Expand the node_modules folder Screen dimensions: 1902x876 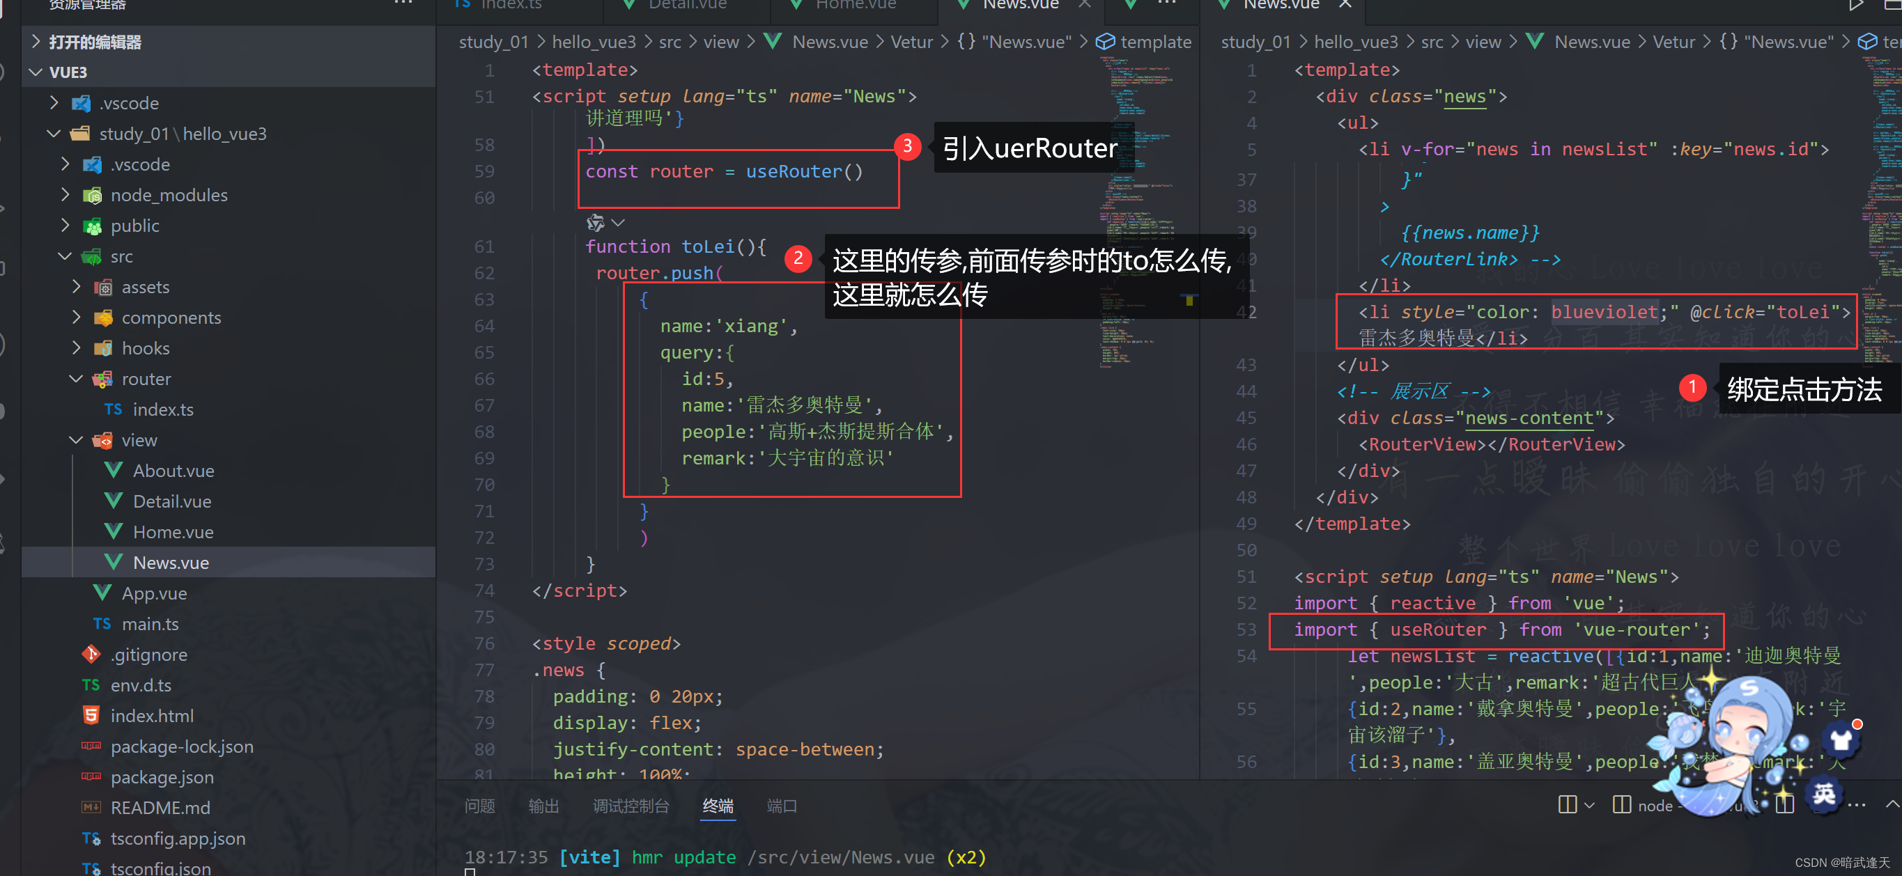pos(65,195)
